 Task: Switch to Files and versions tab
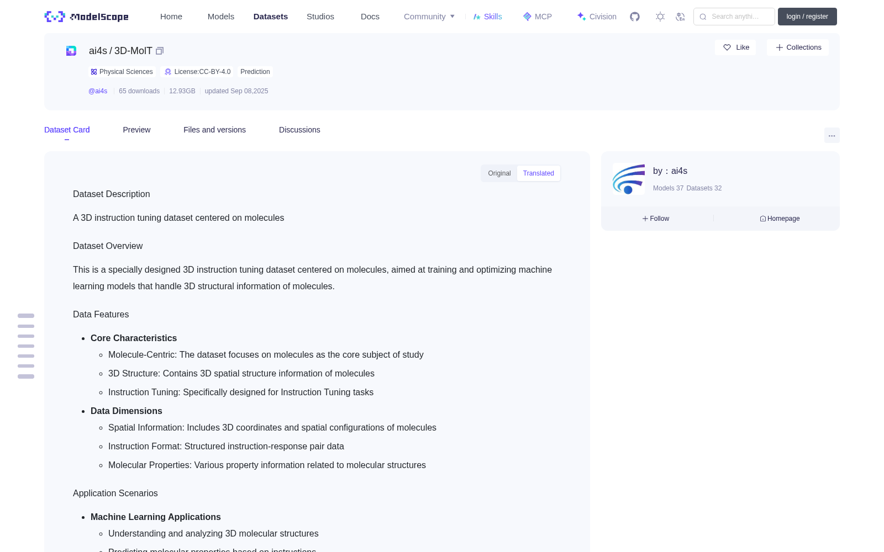click(214, 130)
